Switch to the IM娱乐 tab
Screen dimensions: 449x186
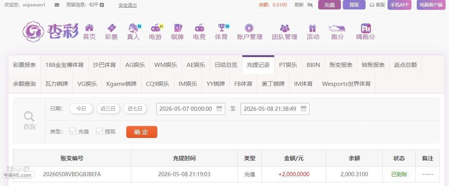click(188, 84)
